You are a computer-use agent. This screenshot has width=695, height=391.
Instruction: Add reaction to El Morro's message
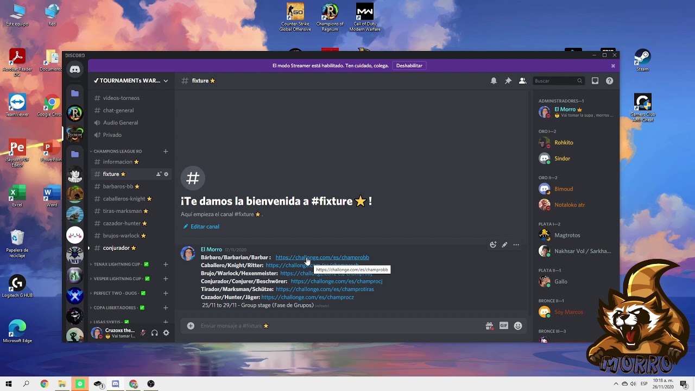(x=493, y=245)
